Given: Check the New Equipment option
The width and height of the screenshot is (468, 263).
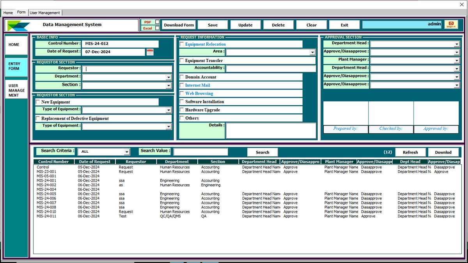Looking at the screenshot, I should (37, 102).
